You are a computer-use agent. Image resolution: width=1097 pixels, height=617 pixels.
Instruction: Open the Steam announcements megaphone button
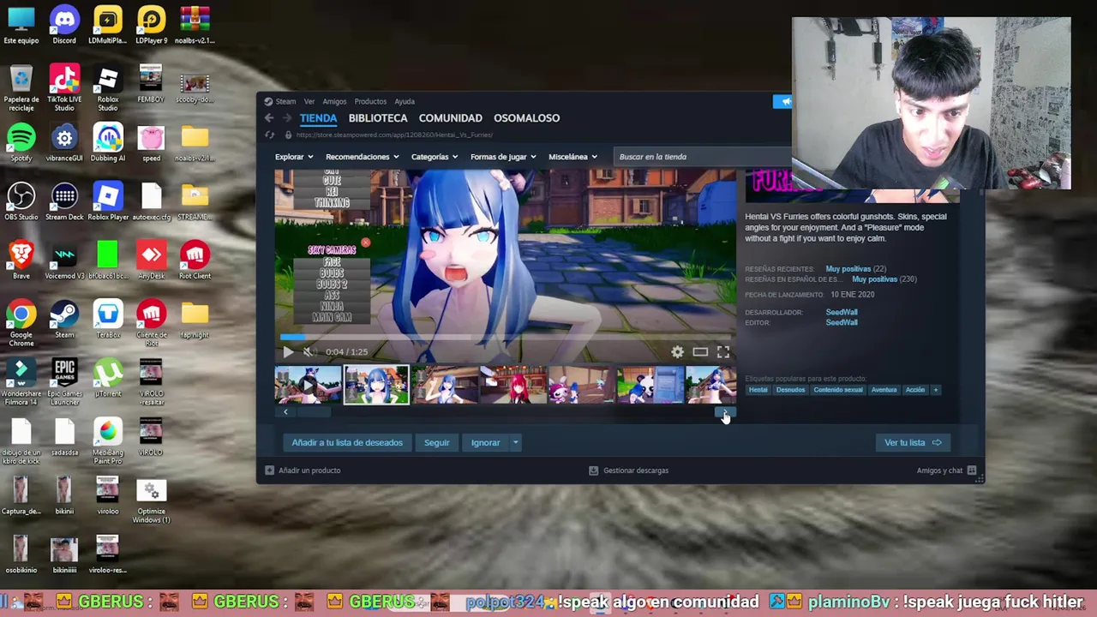[x=782, y=101]
